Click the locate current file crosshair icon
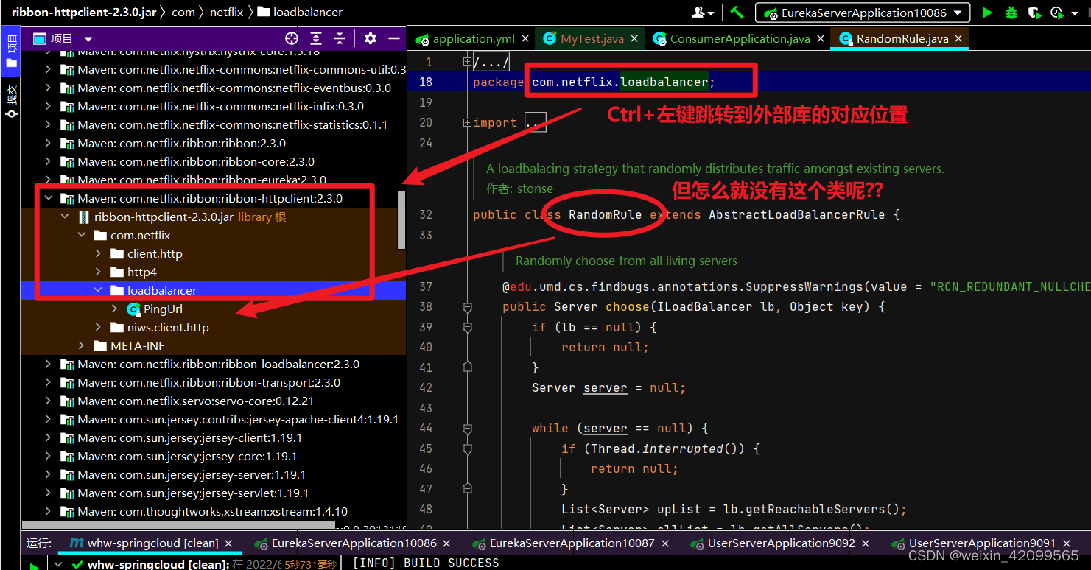Image resolution: width=1091 pixels, height=570 pixels. (x=292, y=38)
